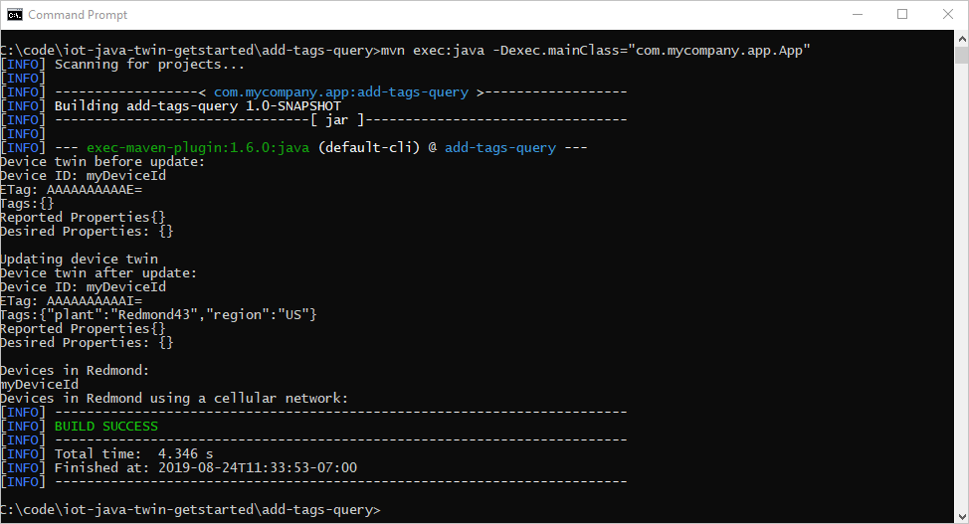Click the empty scrollbar track area
This screenshot has width=969, height=524.
coord(962,284)
